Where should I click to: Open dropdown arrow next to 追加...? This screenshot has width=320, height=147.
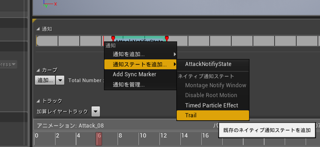[60, 80]
